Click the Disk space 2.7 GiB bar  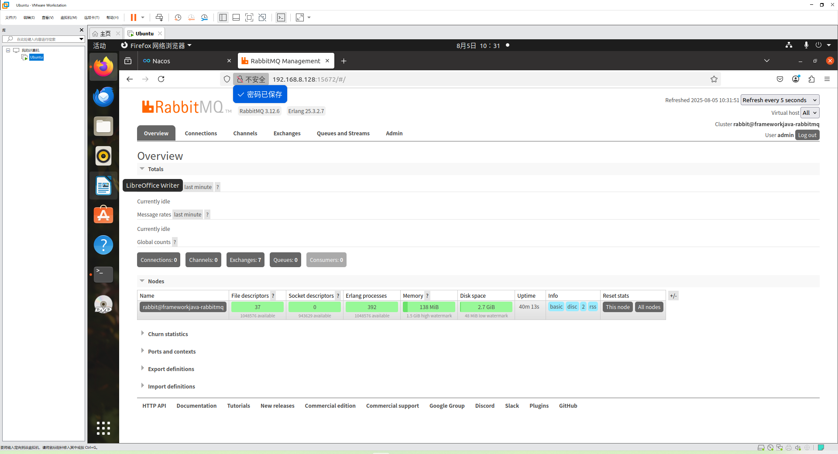(x=486, y=307)
